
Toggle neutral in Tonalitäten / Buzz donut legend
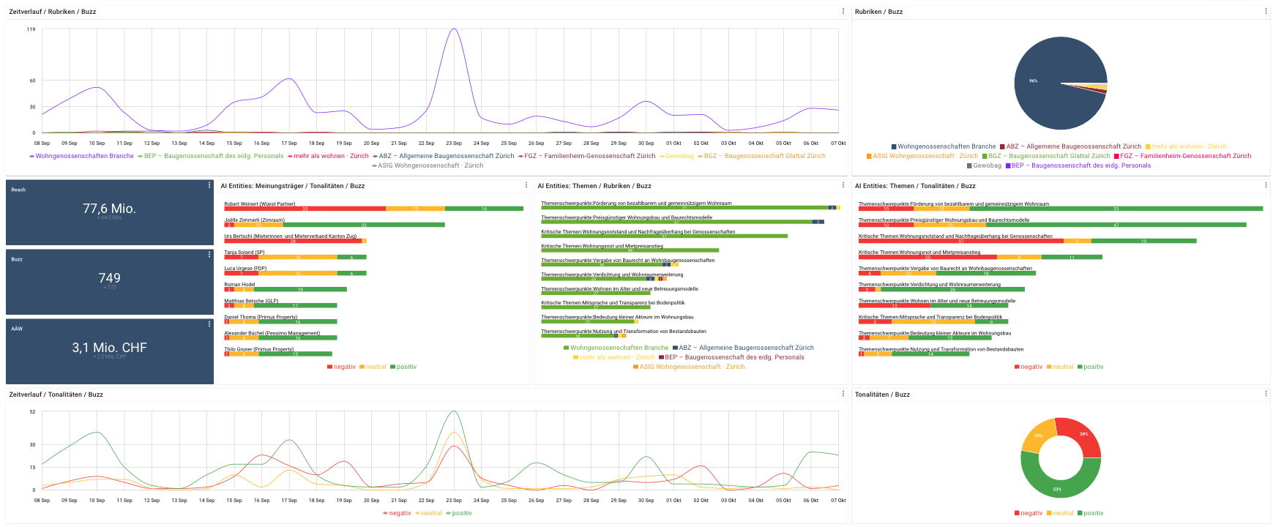(x=1060, y=513)
